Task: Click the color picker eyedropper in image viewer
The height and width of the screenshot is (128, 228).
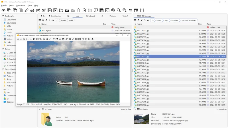Action: pyautogui.click(x=66, y=39)
